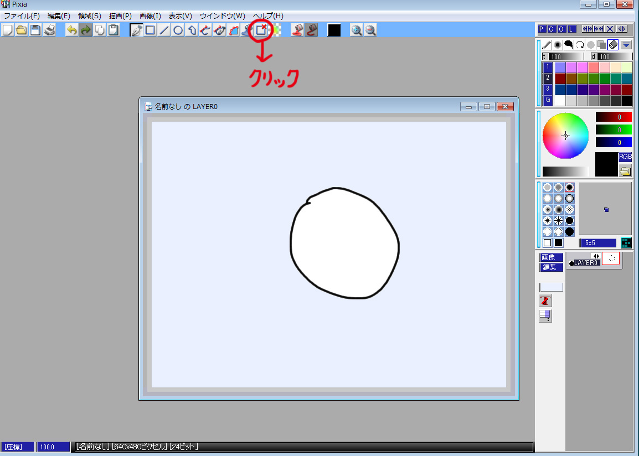Open the 5x5 brush size selector
The height and width of the screenshot is (456, 639).
pyautogui.click(x=598, y=243)
